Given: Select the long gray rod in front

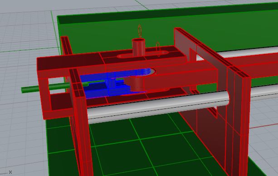Looking at the screenshot, I should coord(158,108).
